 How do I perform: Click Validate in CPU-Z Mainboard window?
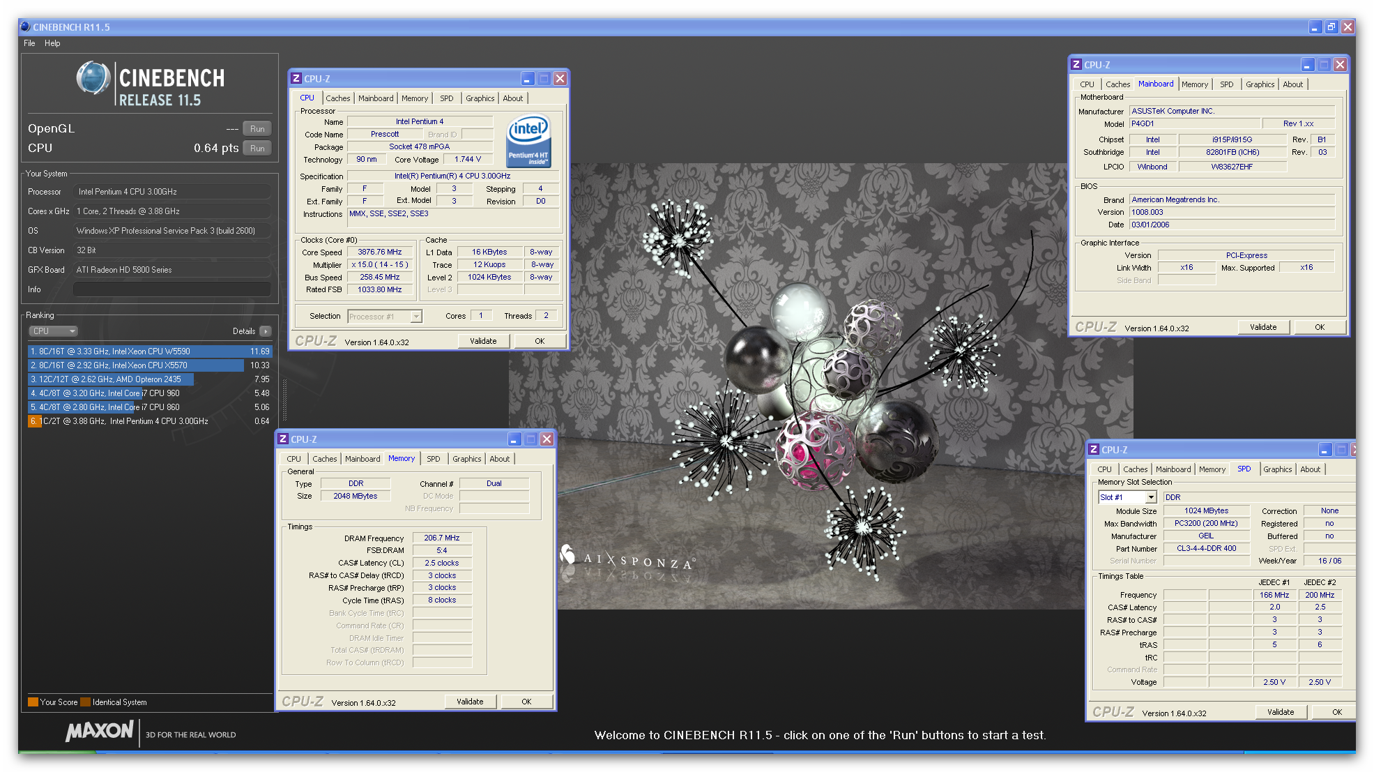(x=1263, y=327)
